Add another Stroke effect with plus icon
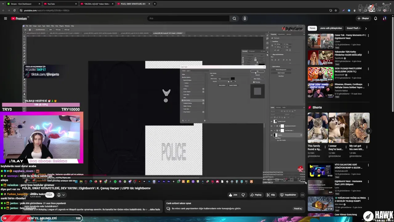This screenshot has width=394, height=222. coord(203,89)
